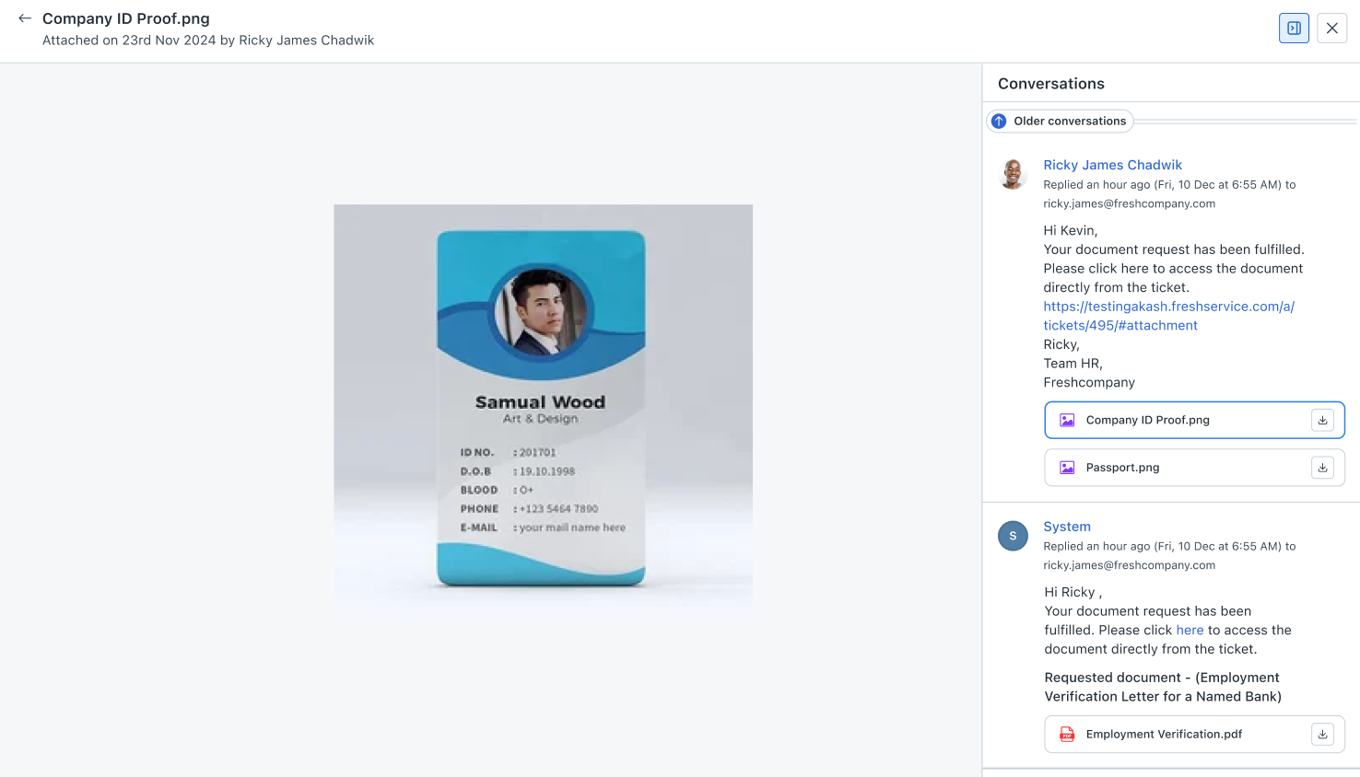This screenshot has width=1360, height=777.
Task: Click image icon of Company ID Proof.png
Action: (x=1067, y=420)
